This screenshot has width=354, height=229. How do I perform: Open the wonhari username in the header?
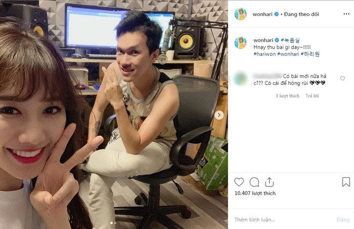coord(262,14)
